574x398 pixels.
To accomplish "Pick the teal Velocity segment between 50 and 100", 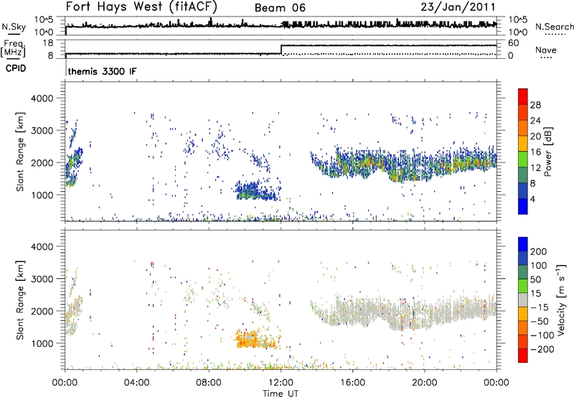I will pos(523,272).
